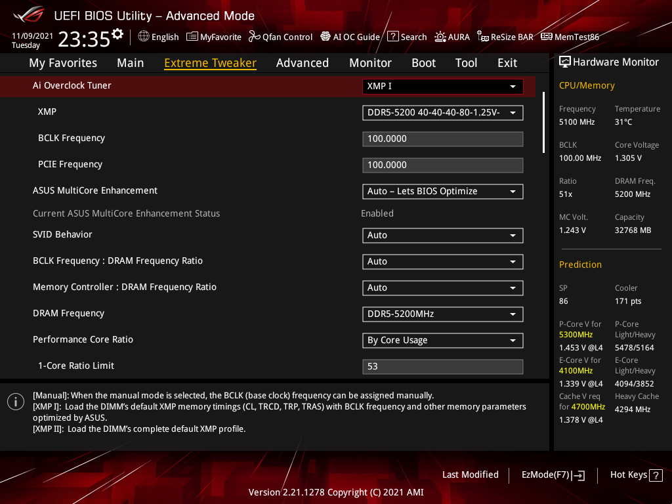Switch to the Main tab
This screenshot has height=504, width=672.
[131, 63]
